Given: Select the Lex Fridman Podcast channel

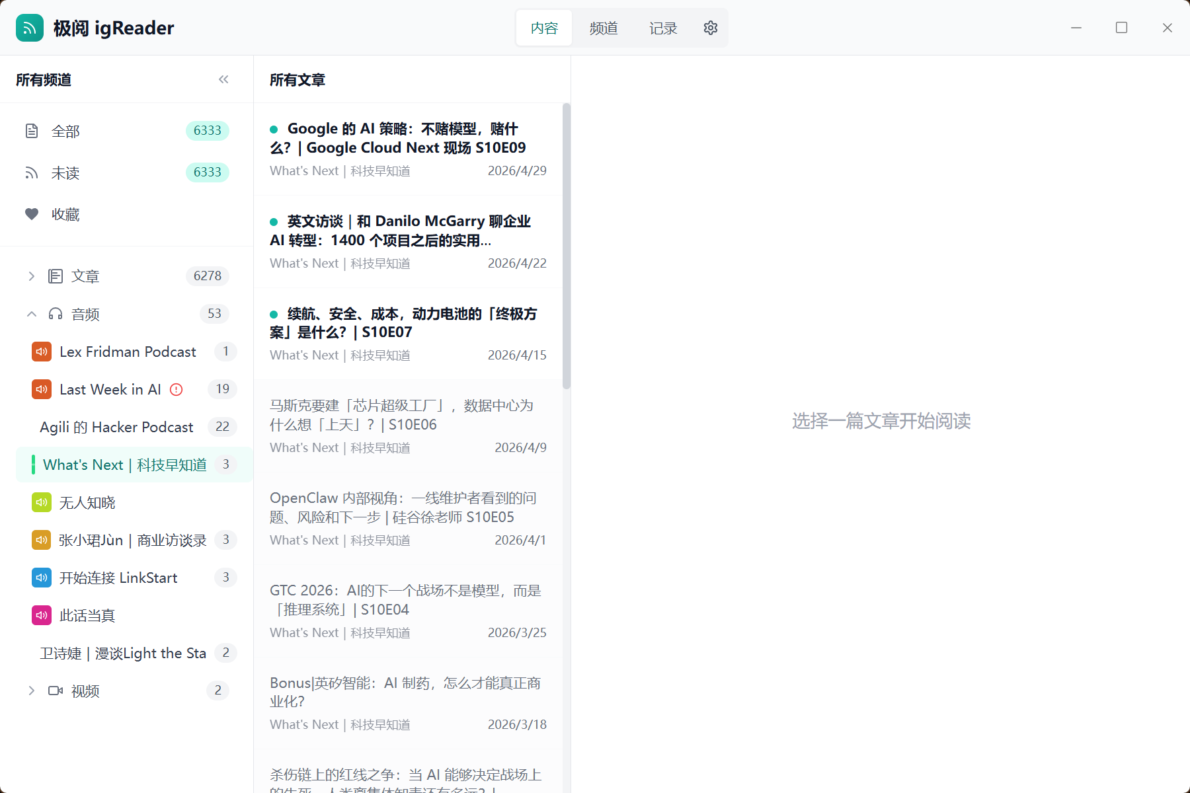Looking at the screenshot, I should (134, 352).
